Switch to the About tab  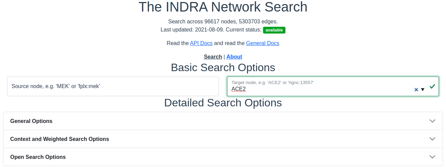tap(234, 57)
